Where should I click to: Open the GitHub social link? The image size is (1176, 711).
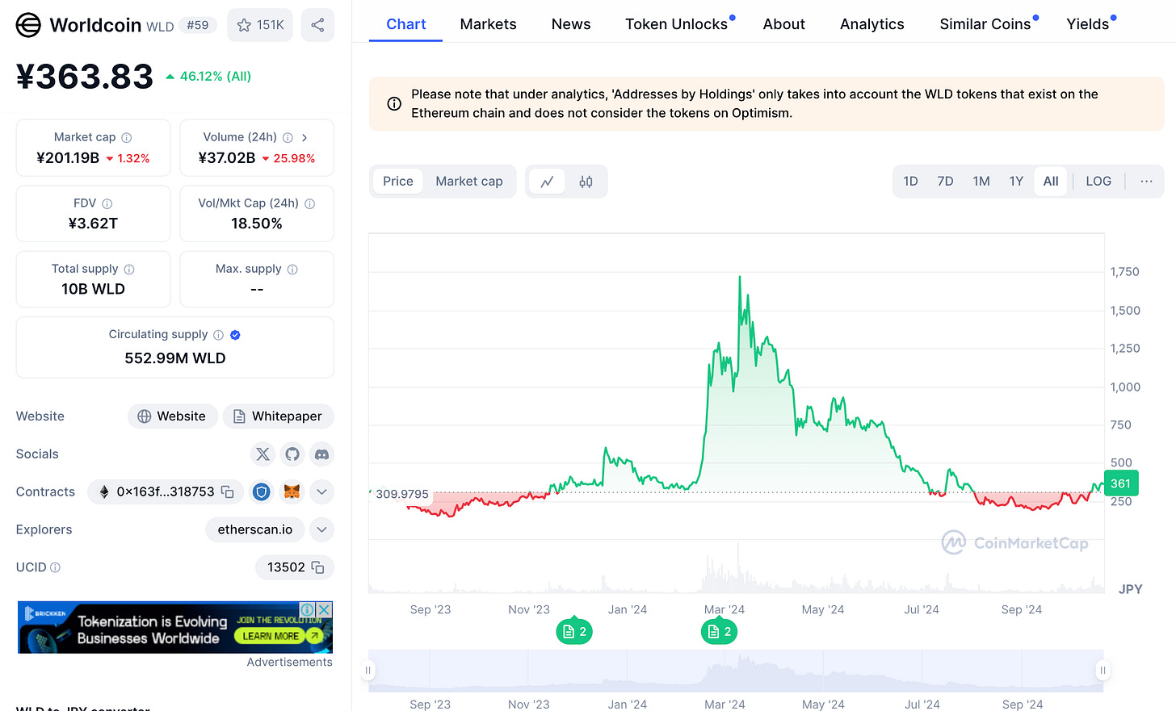click(292, 454)
